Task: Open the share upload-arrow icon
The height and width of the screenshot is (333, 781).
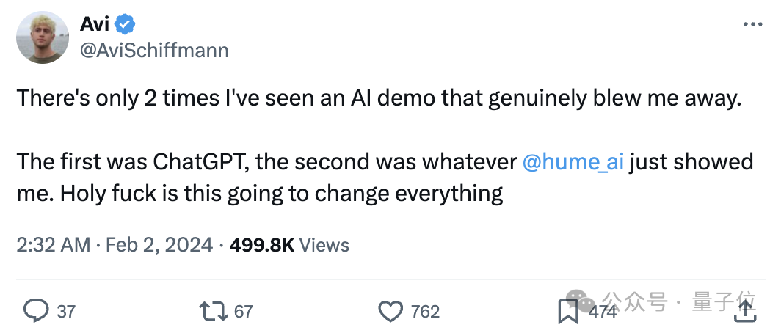Action: [x=746, y=310]
